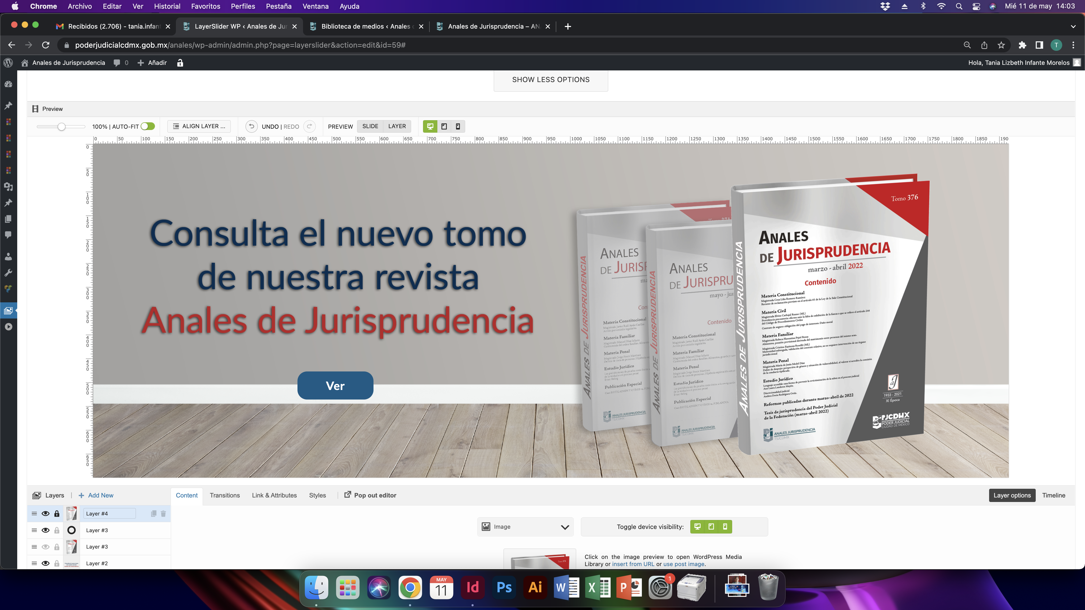Click the preview zoom slider handle
The image size is (1085, 610).
61,127
